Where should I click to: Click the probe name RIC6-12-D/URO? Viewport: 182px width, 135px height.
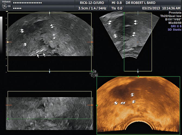(x=92, y=3)
